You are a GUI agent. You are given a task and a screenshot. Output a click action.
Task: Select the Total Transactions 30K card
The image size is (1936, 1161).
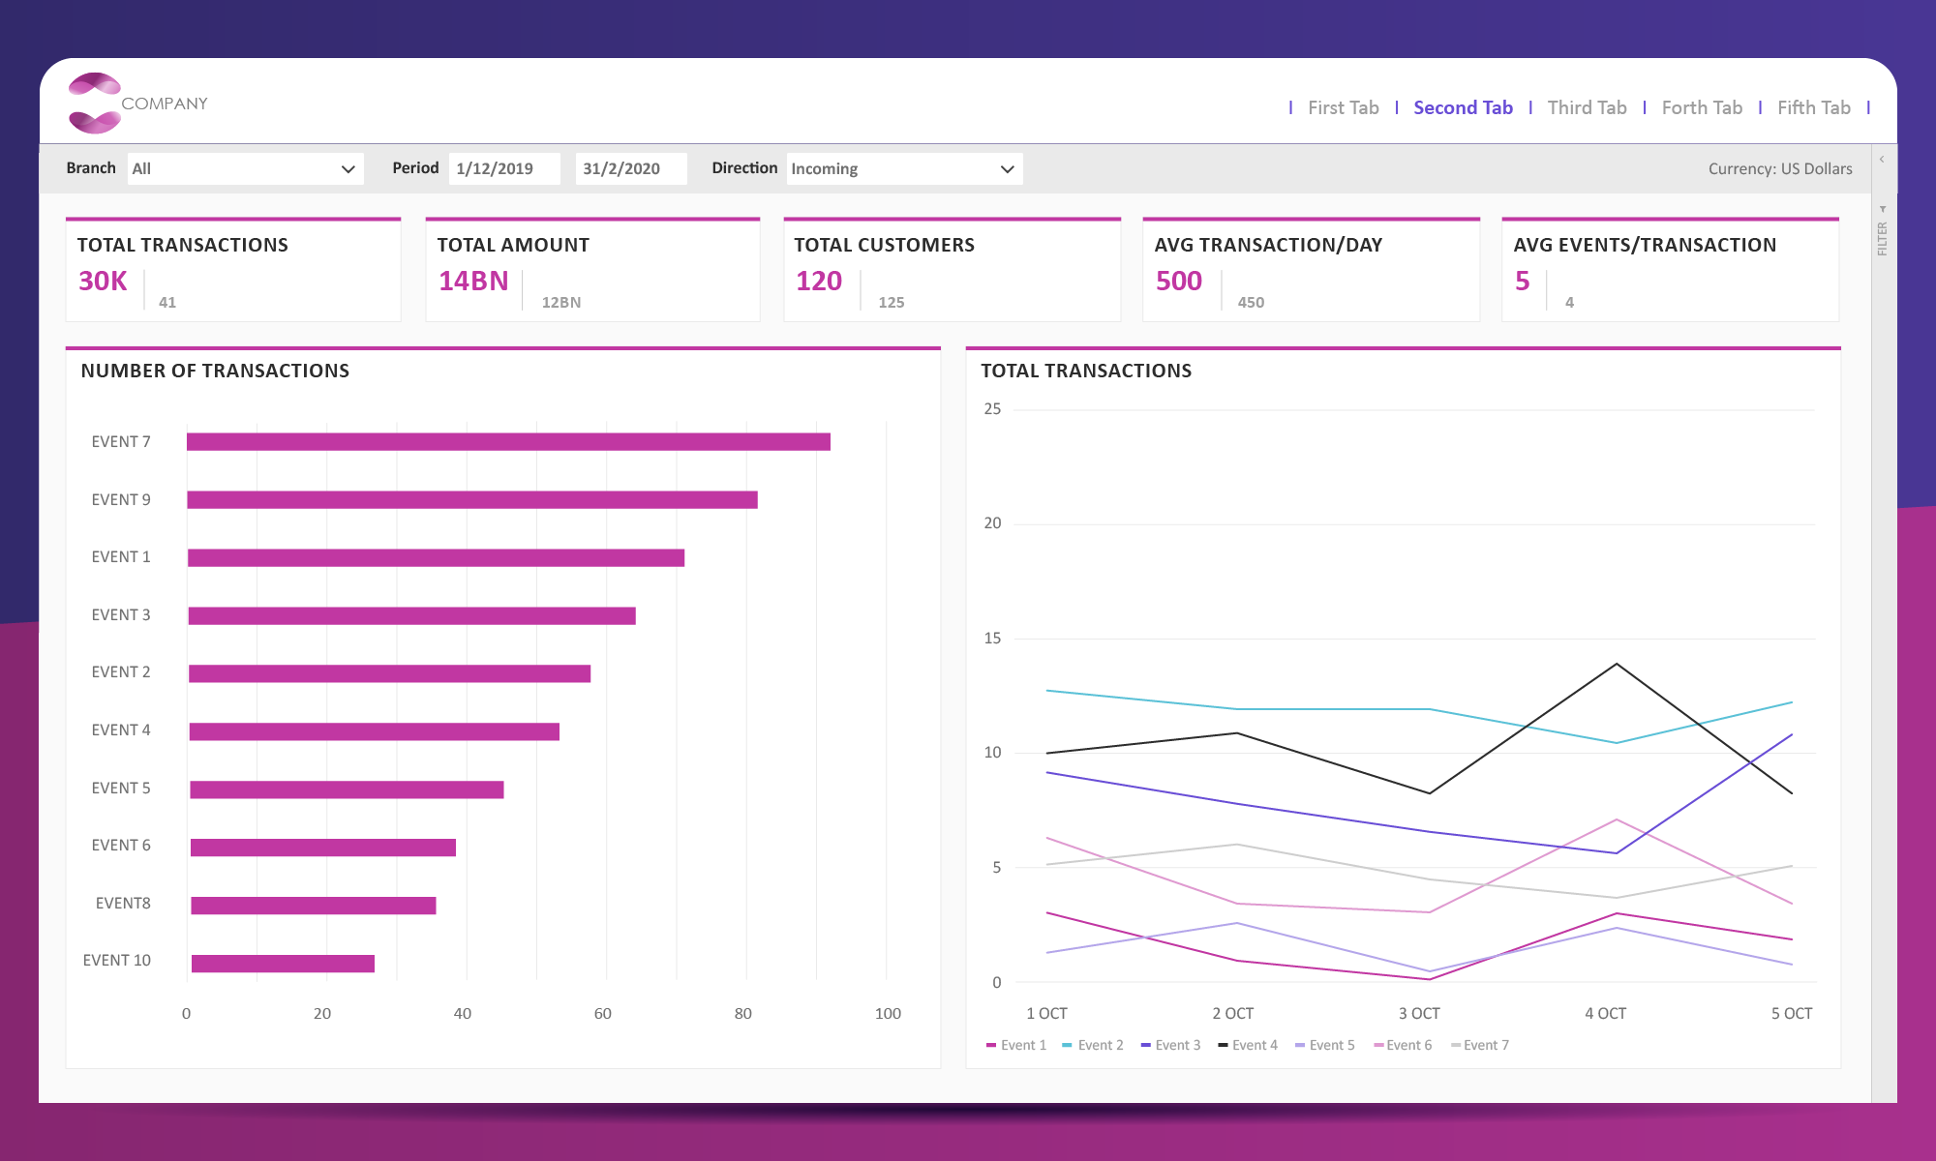[233, 271]
